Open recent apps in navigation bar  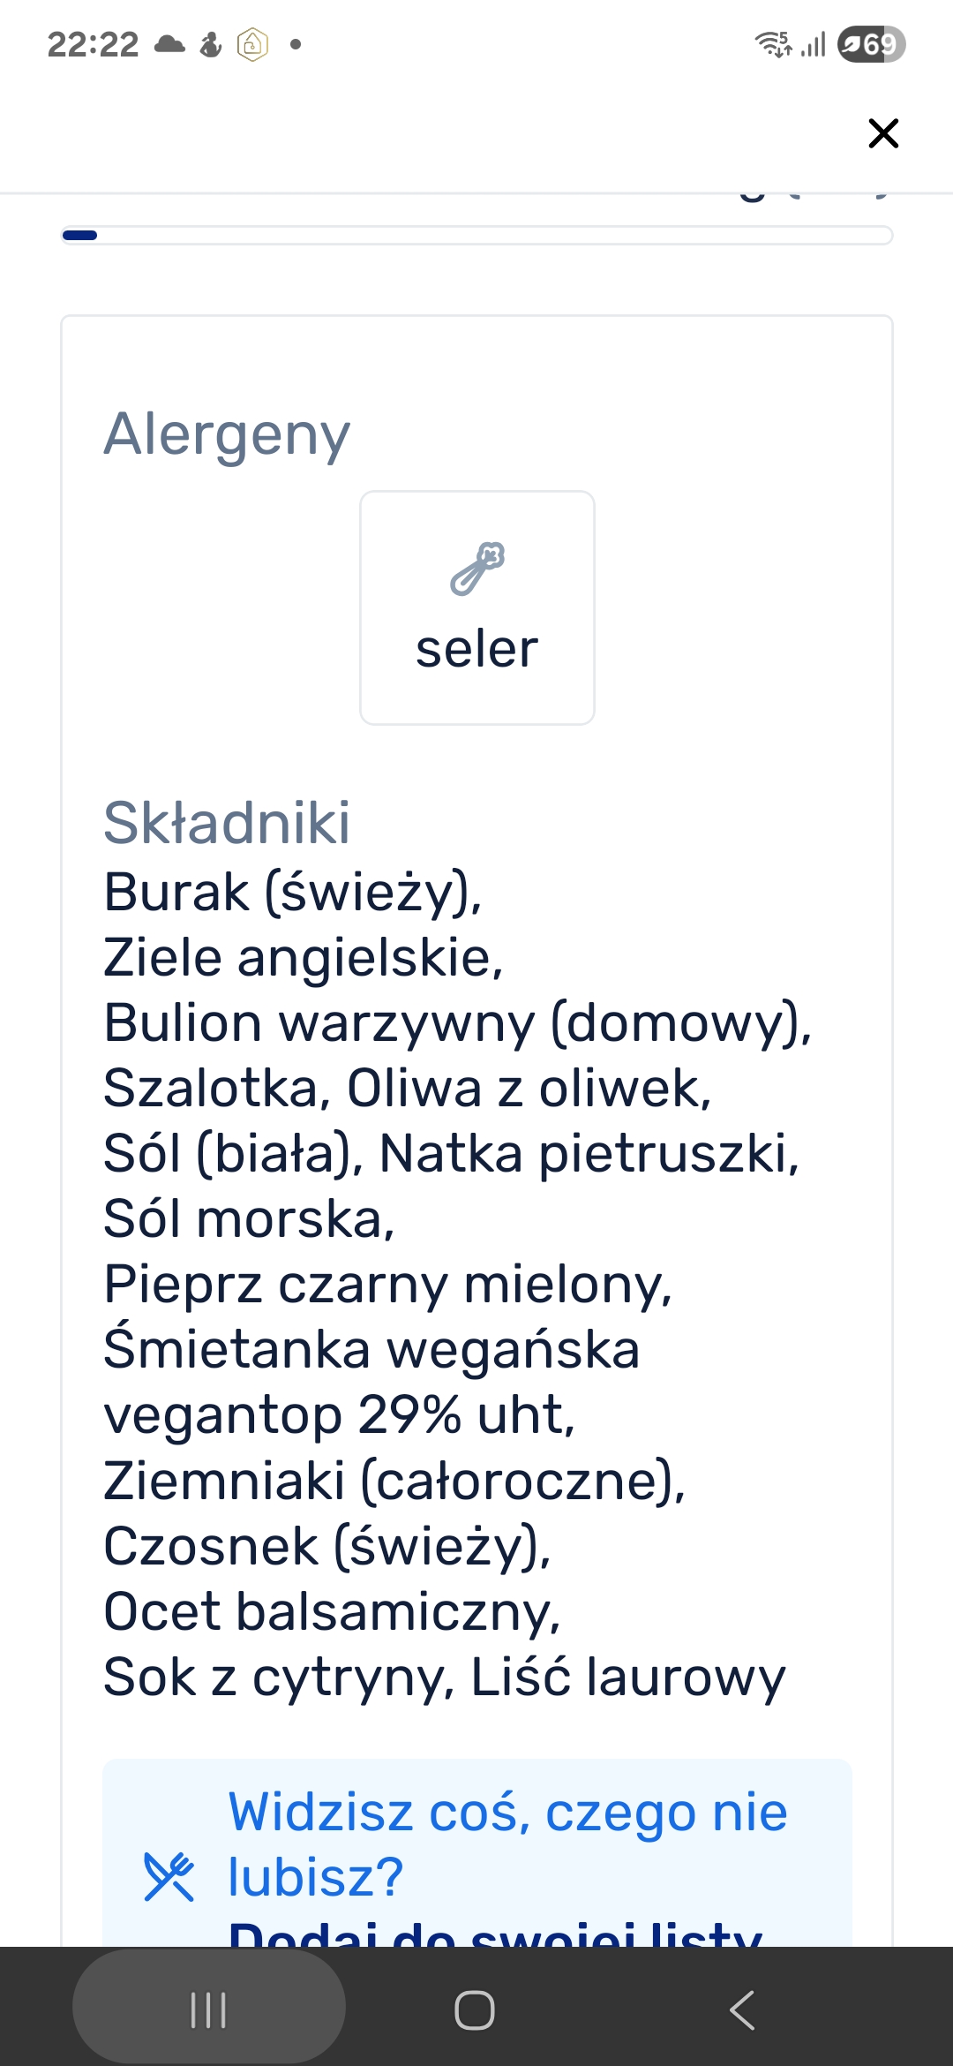[209, 2010]
